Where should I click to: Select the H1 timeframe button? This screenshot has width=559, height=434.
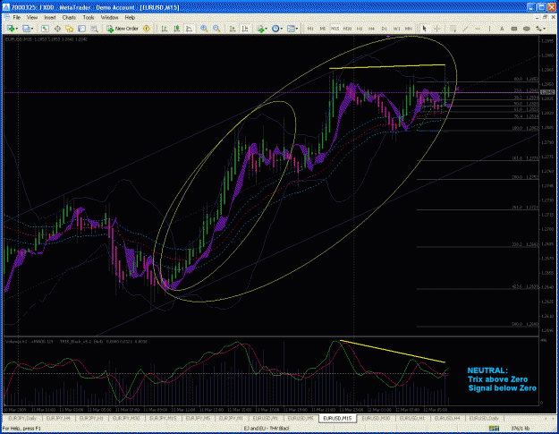pos(360,29)
